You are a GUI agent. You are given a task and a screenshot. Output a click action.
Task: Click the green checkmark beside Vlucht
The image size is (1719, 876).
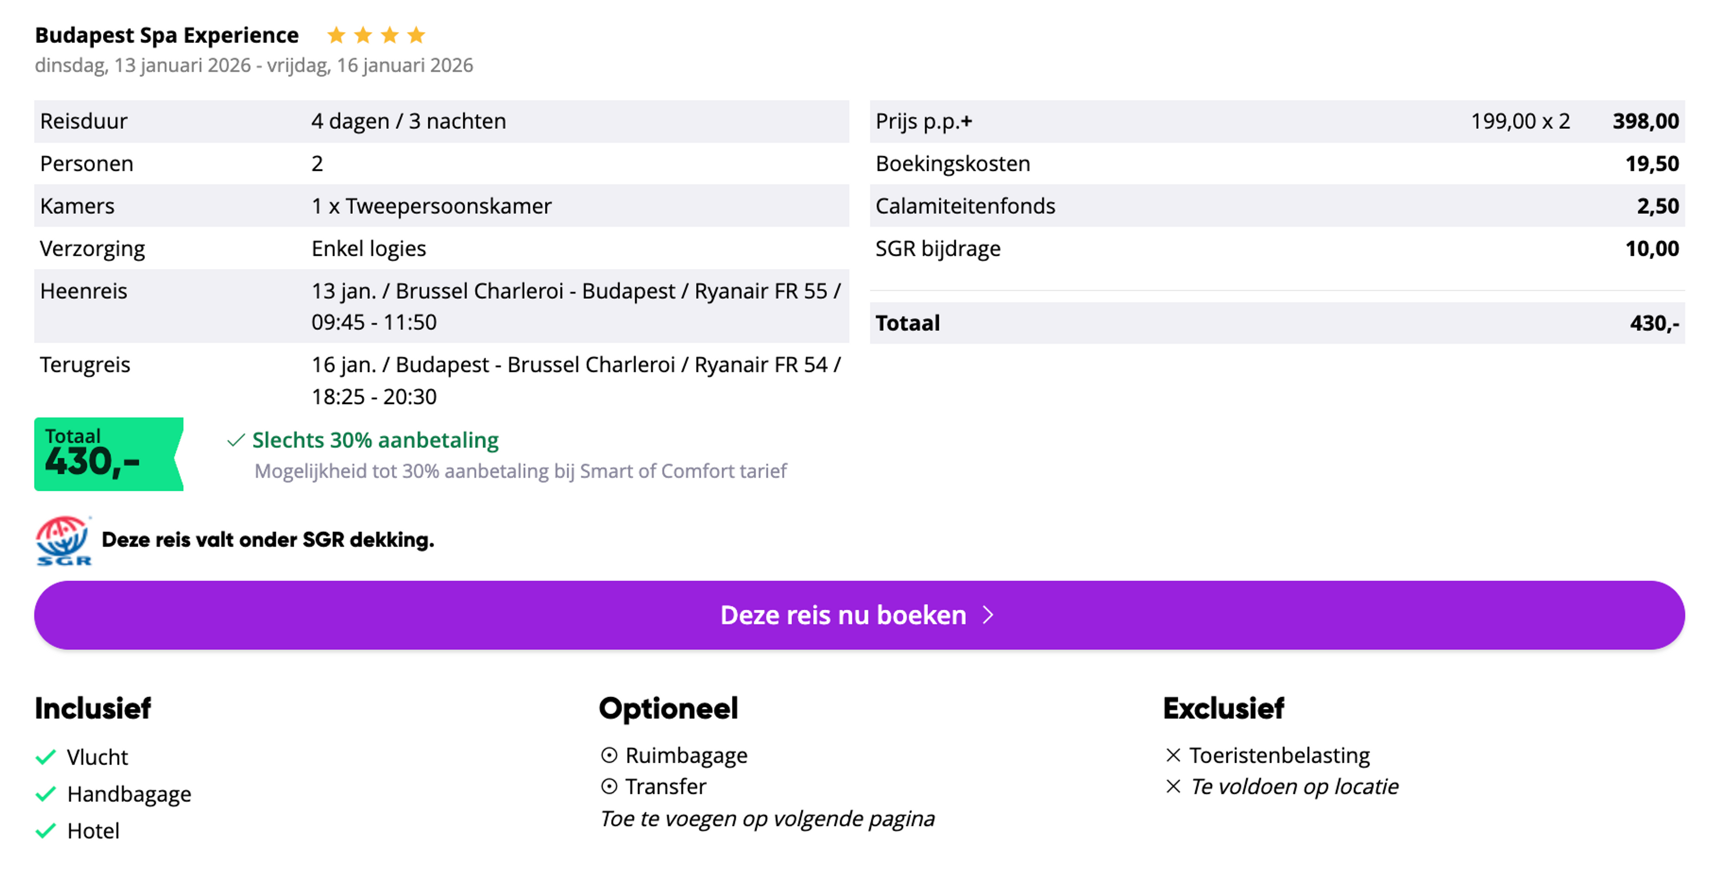(45, 757)
